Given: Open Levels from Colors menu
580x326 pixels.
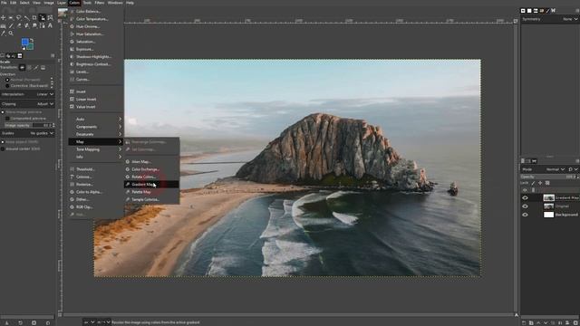Looking at the screenshot, I should coord(96,72).
